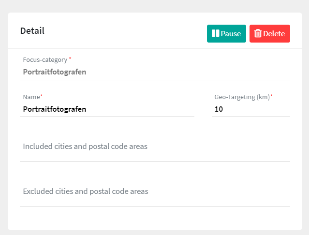Click the Name field label

click(x=31, y=97)
